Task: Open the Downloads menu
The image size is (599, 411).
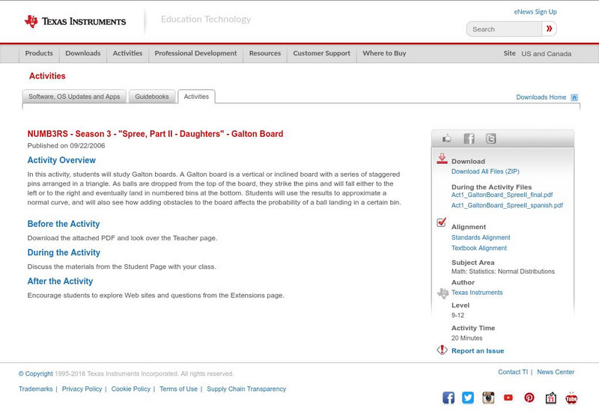Action: click(x=83, y=53)
